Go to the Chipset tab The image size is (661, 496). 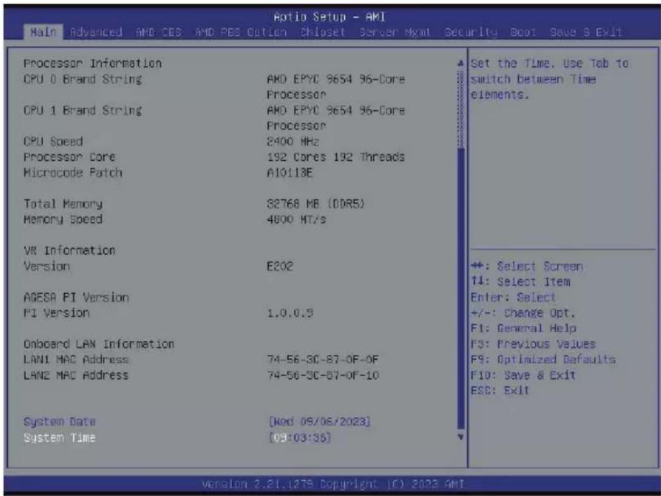coord(322,32)
